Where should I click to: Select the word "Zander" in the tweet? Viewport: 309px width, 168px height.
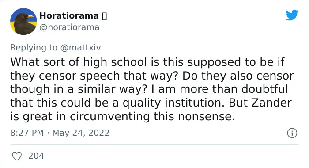274,103
